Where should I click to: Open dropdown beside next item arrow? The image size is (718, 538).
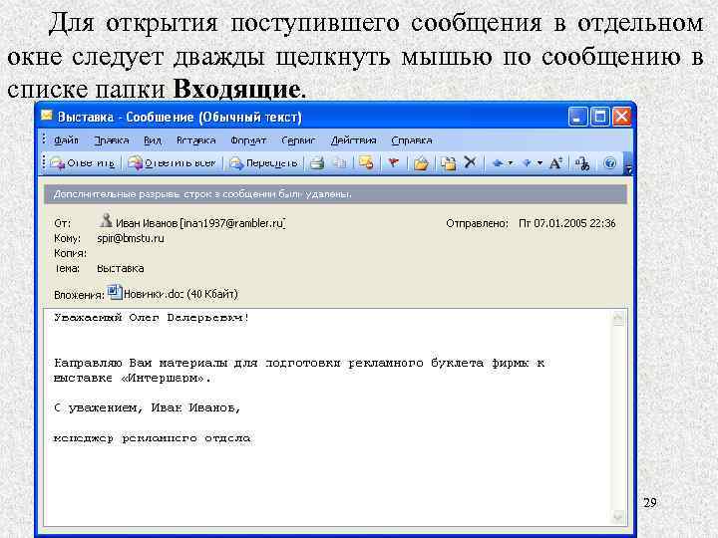(x=539, y=162)
